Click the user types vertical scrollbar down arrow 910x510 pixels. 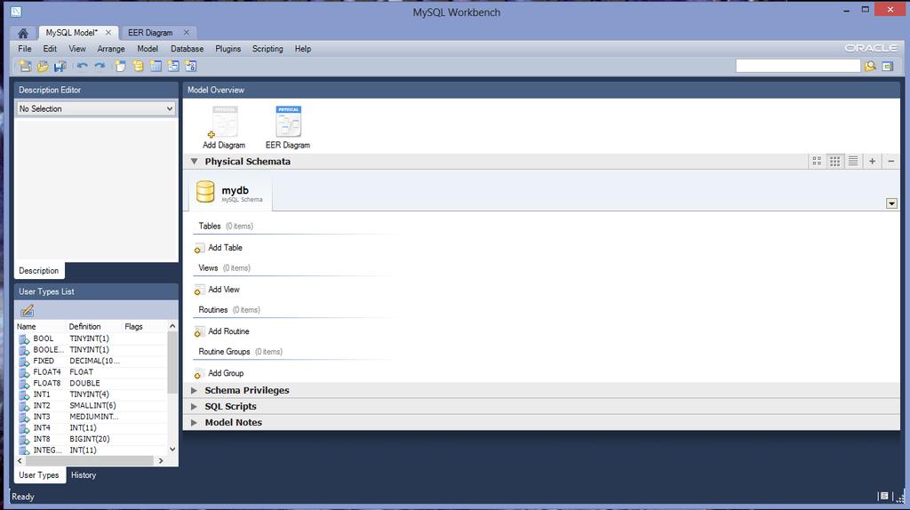172,449
